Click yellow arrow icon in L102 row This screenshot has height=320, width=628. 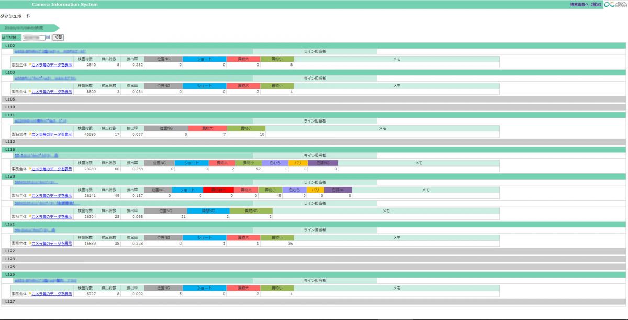29,65
